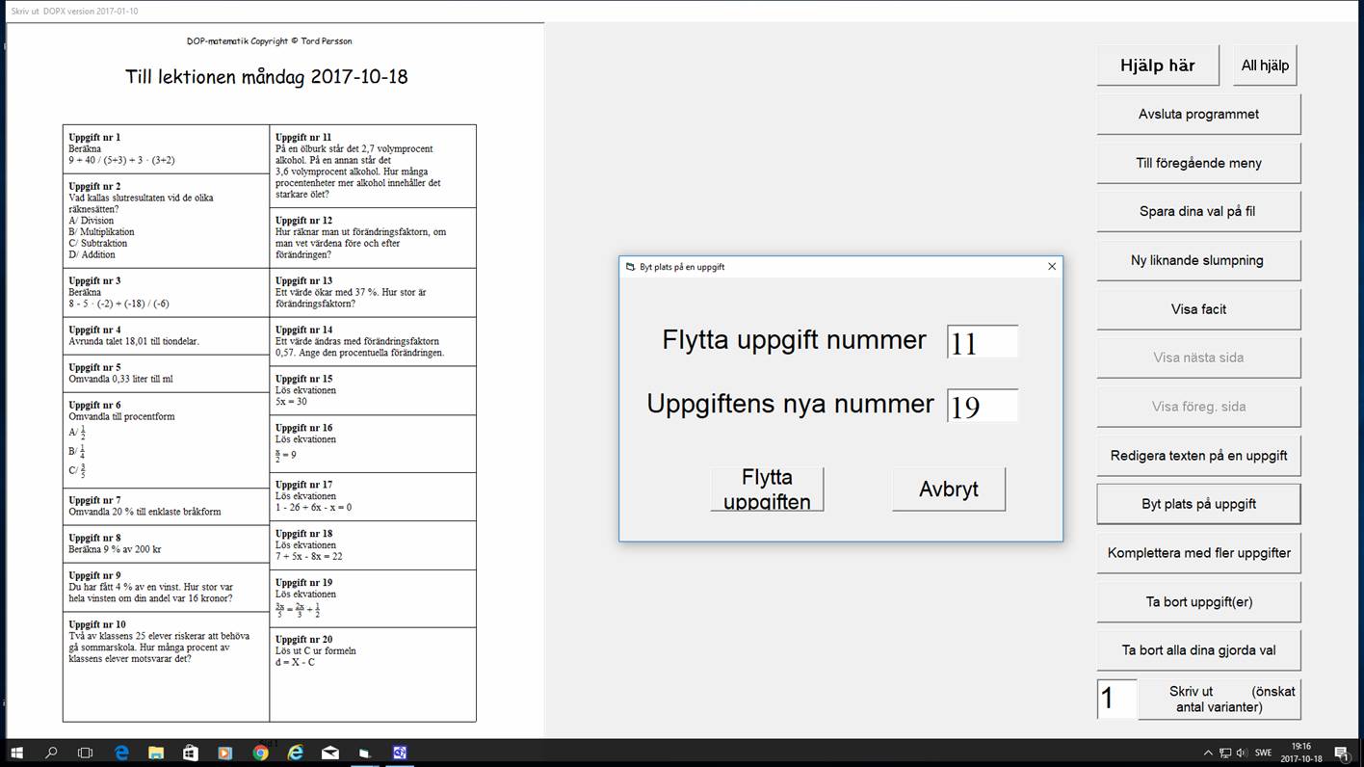Click the 'Uppgiftens nya nummer' input field
This screenshot has height=767, width=1364.
pos(983,406)
